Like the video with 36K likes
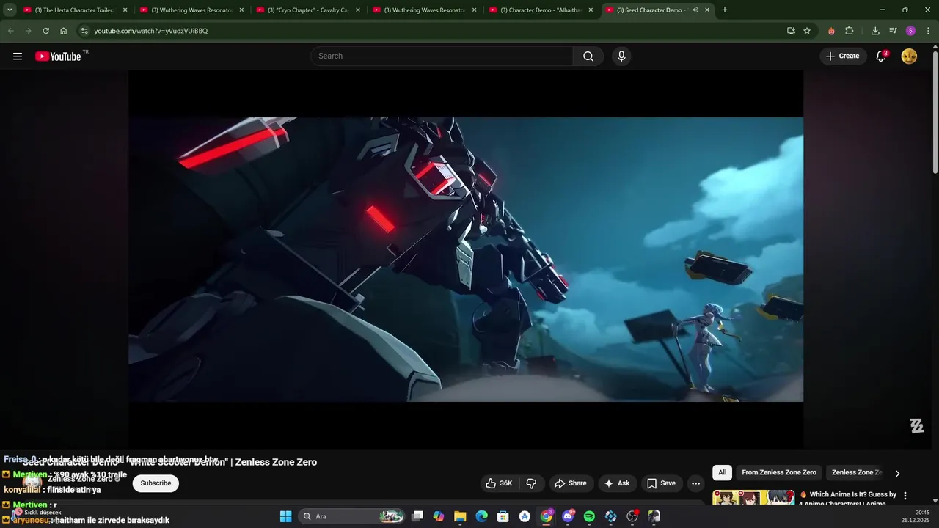This screenshot has width=939, height=528. (x=499, y=483)
